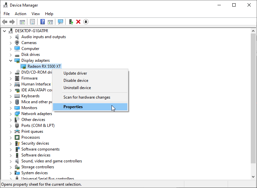Open the Action menu
The image size is (257, 188).
(20, 14)
